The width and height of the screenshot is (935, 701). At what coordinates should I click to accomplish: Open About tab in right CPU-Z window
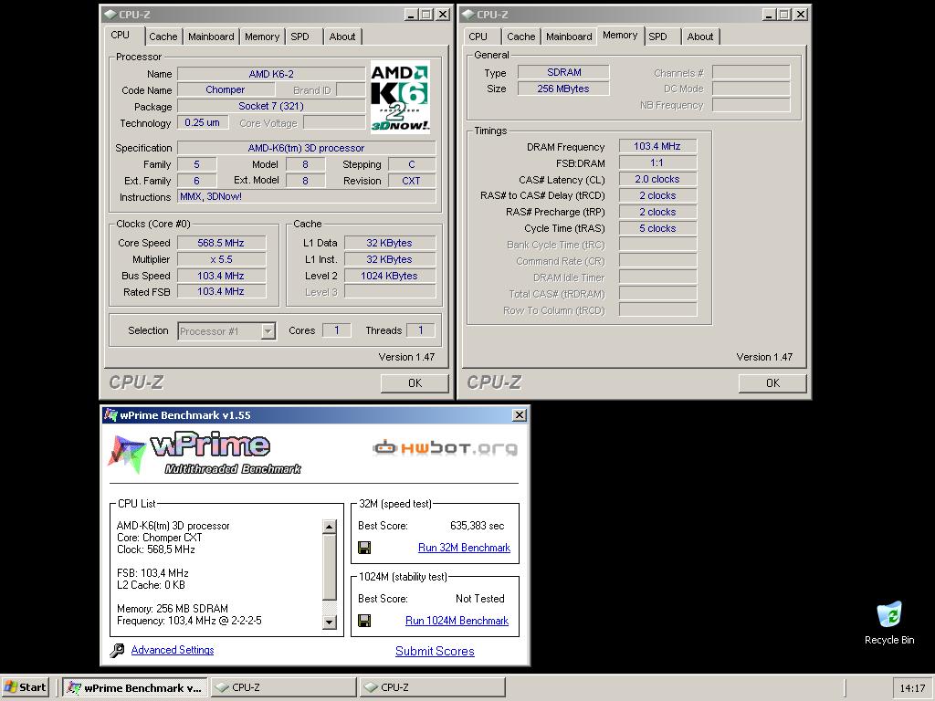coord(700,37)
